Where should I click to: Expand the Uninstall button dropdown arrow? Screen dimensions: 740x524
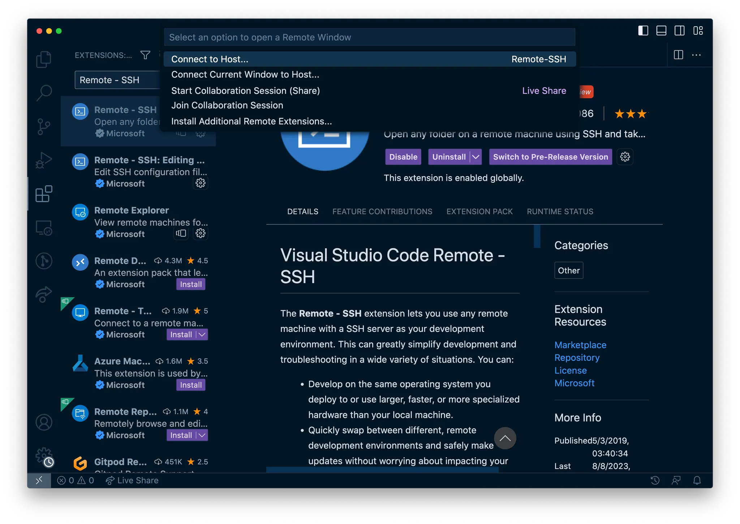point(476,157)
